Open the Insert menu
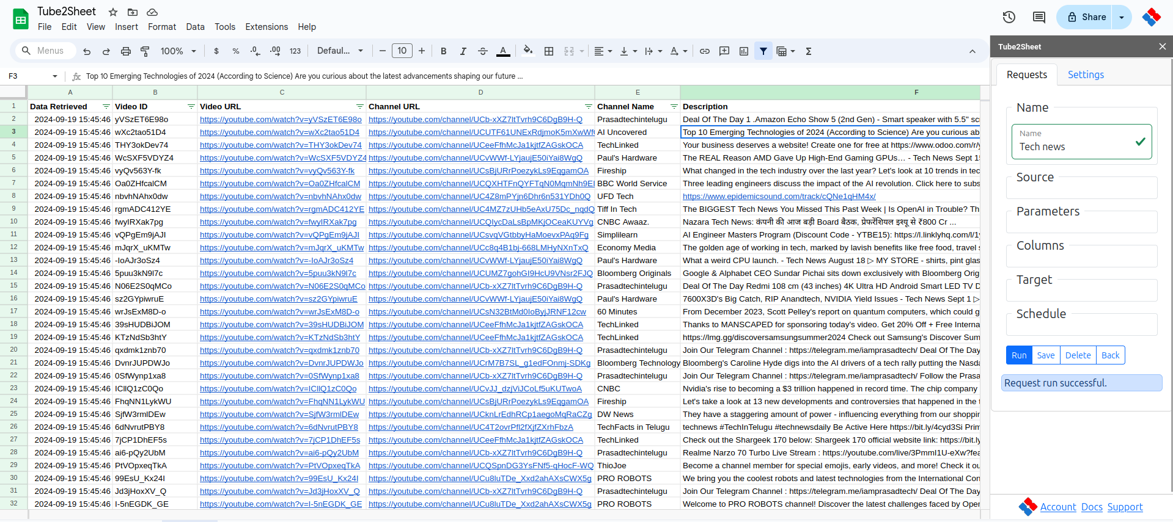Screen dimensions: 1173x522 coord(127,27)
